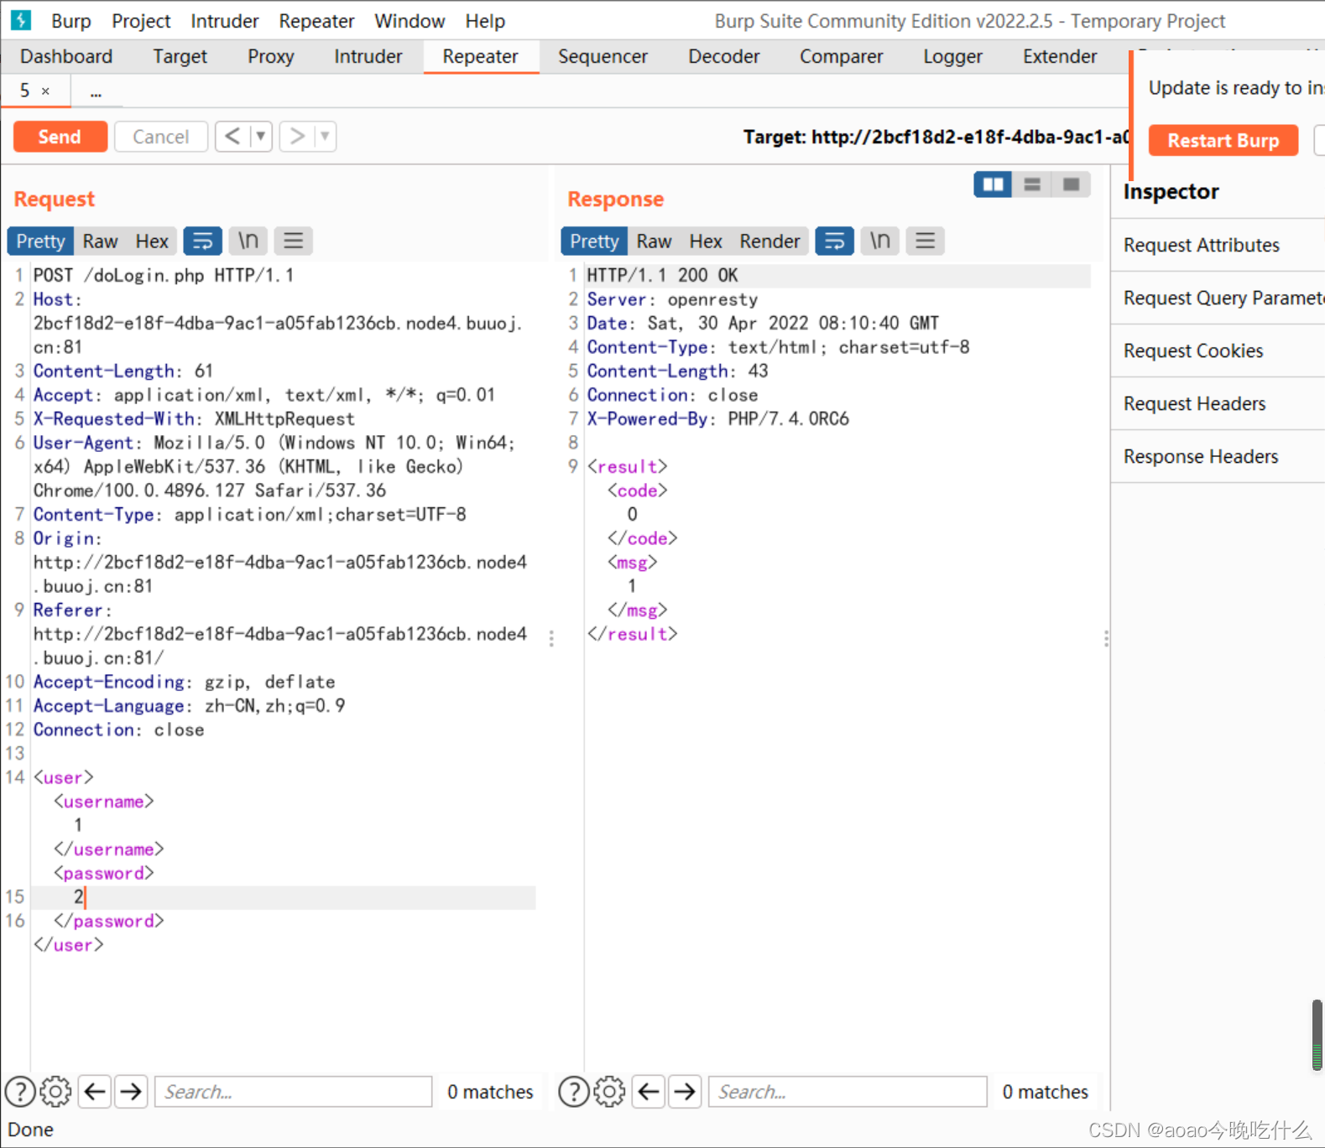Image resolution: width=1325 pixels, height=1148 pixels.
Task: Select Pretty view in Request panel
Action: pos(40,241)
